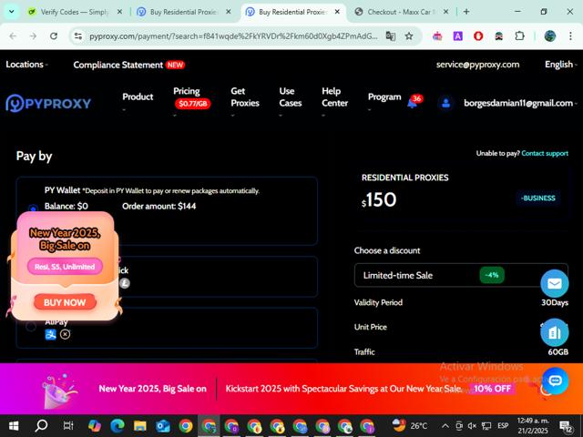Click the PYPROXY logo
The image size is (583, 437).
[x=48, y=103]
